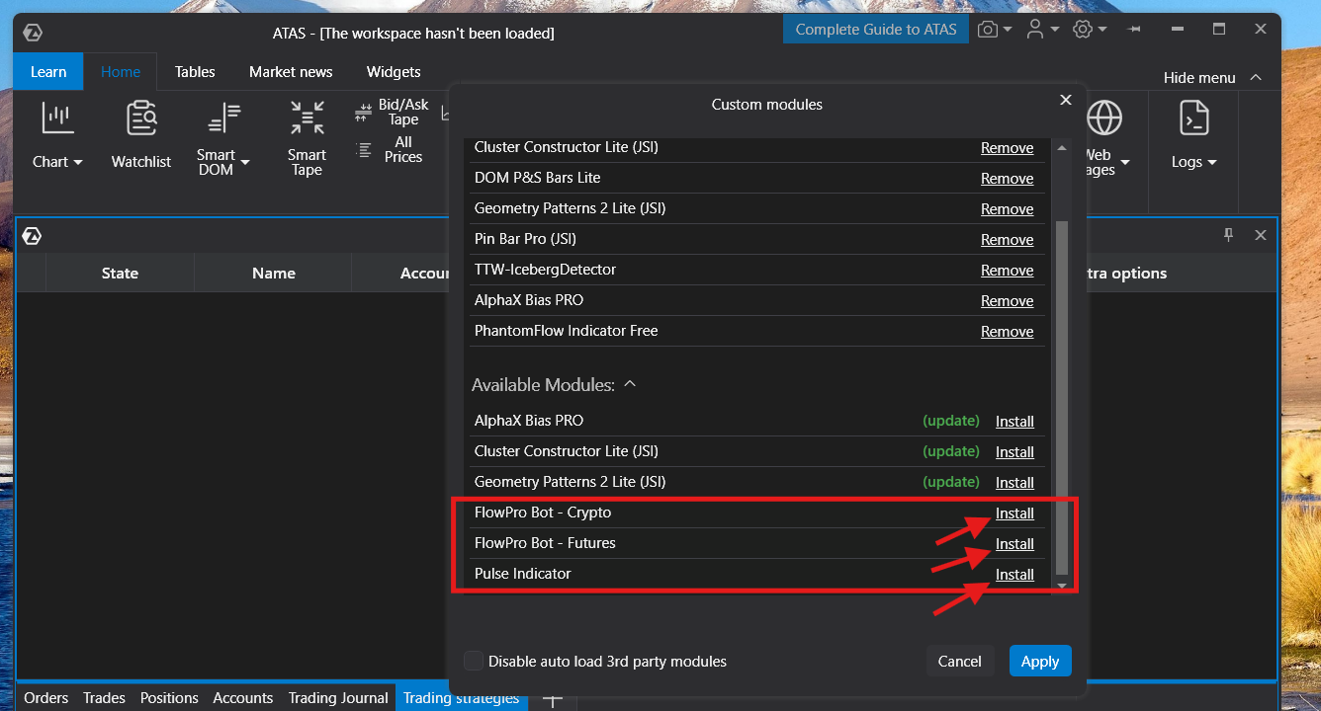This screenshot has width=1321, height=711.
Task: Switch to the Learn tab
Action: 48,71
